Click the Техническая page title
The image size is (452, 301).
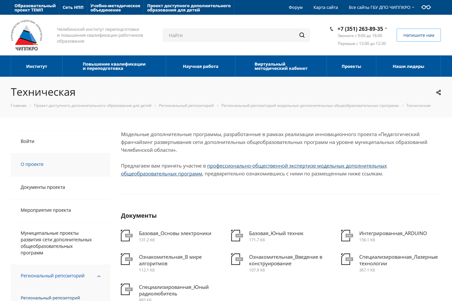[x=43, y=92]
